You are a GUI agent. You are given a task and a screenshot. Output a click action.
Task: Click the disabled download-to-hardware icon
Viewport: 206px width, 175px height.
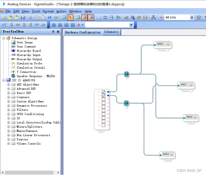coord(145,18)
